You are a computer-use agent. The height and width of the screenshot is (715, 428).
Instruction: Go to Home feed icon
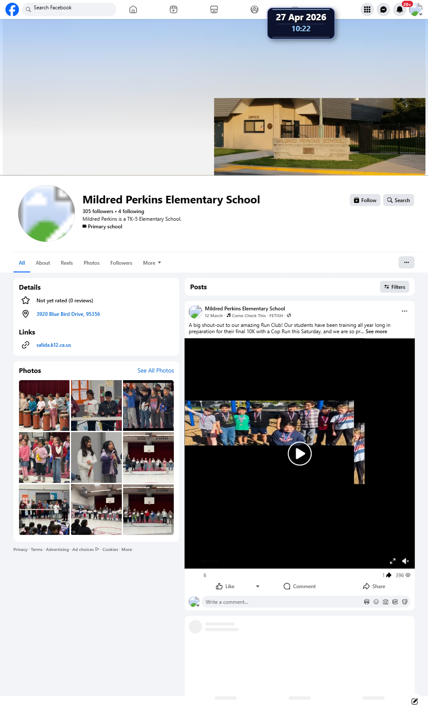tap(133, 9)
